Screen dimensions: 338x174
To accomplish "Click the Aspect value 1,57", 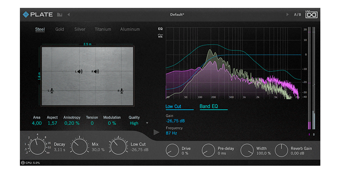I will tap(52, 123).
